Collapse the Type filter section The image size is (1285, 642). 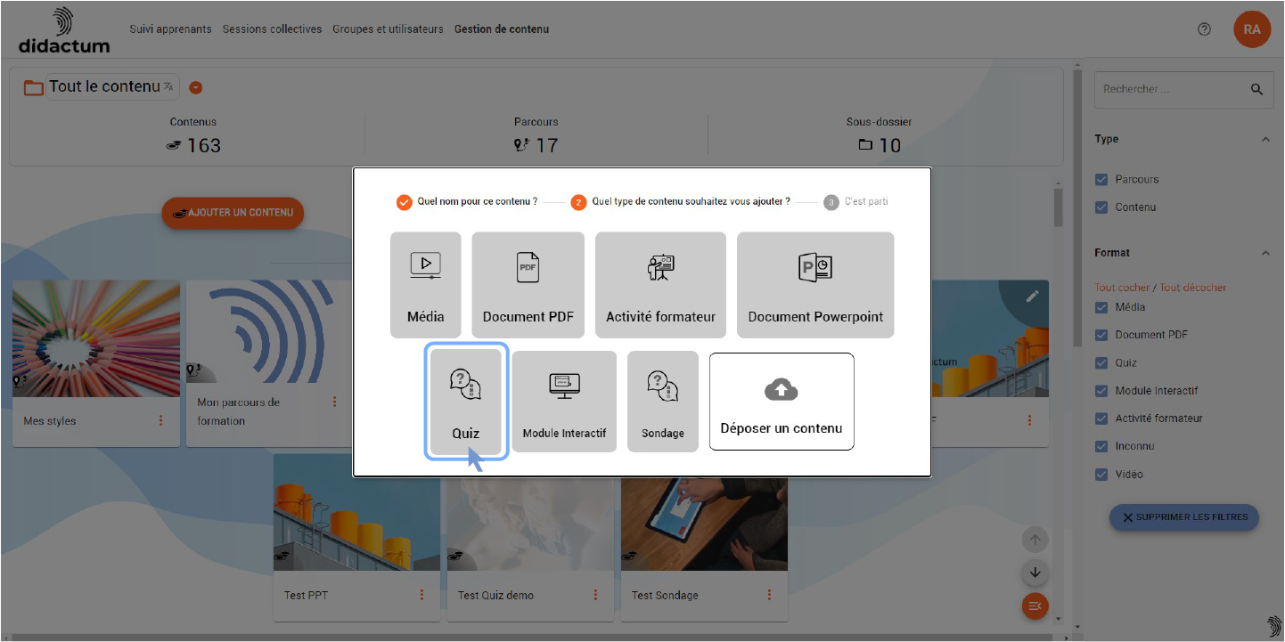click(x=1265, y=139)
